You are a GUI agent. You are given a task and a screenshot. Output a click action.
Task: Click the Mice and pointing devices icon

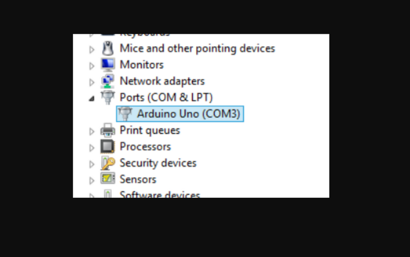pyautogui.click(x=108, y=49)
